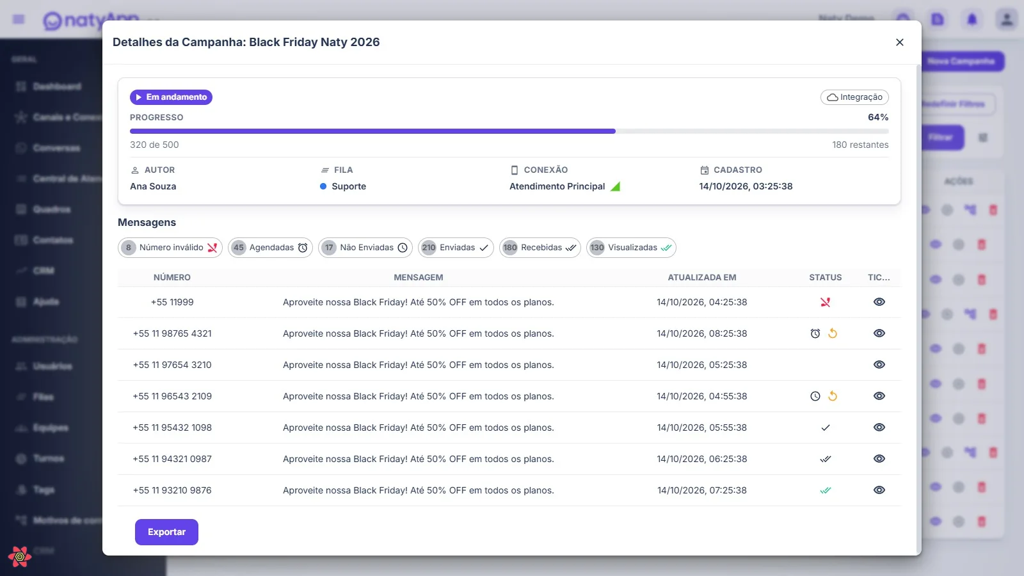
Task: Filter by Visualizadas messages
Action: coord(631,248)
